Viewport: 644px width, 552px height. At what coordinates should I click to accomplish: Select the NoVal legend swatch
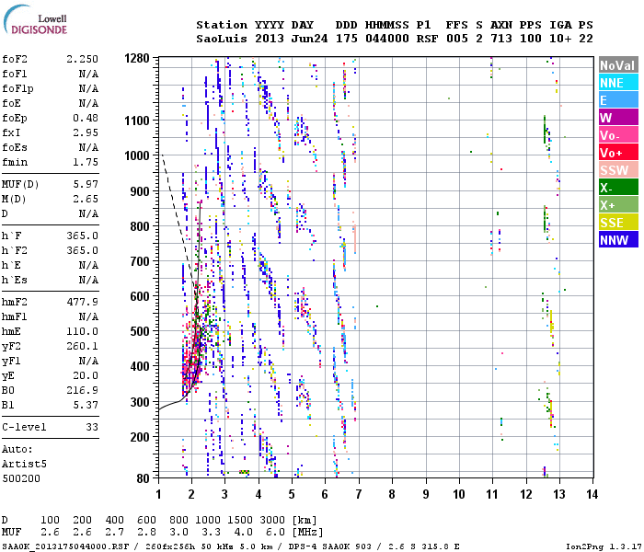coord(618,65)
